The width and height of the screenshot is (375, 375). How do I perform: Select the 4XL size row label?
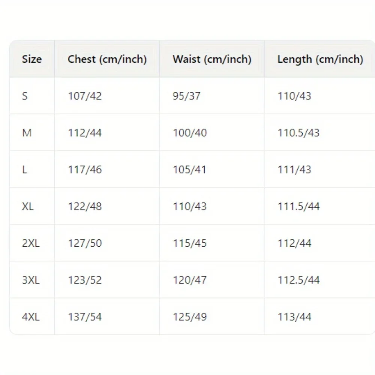30,316
